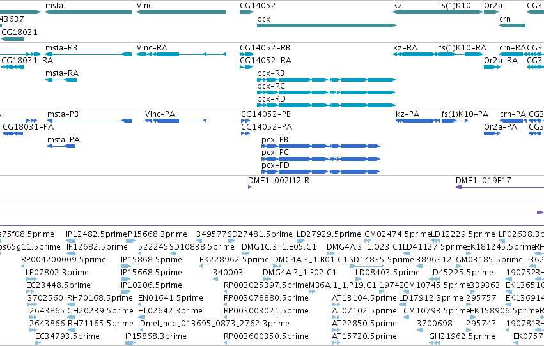
Task: Click the IP12482.5prime EST
Action: click(x=71, y=241)
